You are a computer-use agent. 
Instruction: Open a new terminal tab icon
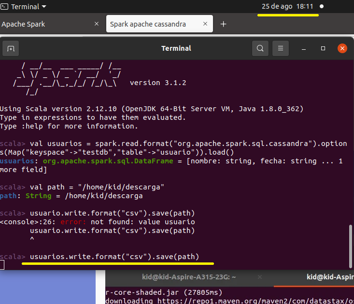(x=11, y=48)
